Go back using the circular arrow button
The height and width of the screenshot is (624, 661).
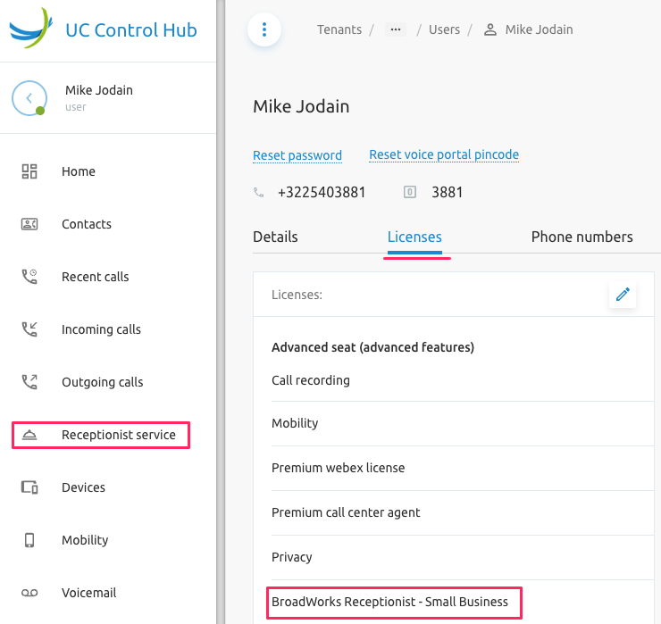[x=29, y=98]
